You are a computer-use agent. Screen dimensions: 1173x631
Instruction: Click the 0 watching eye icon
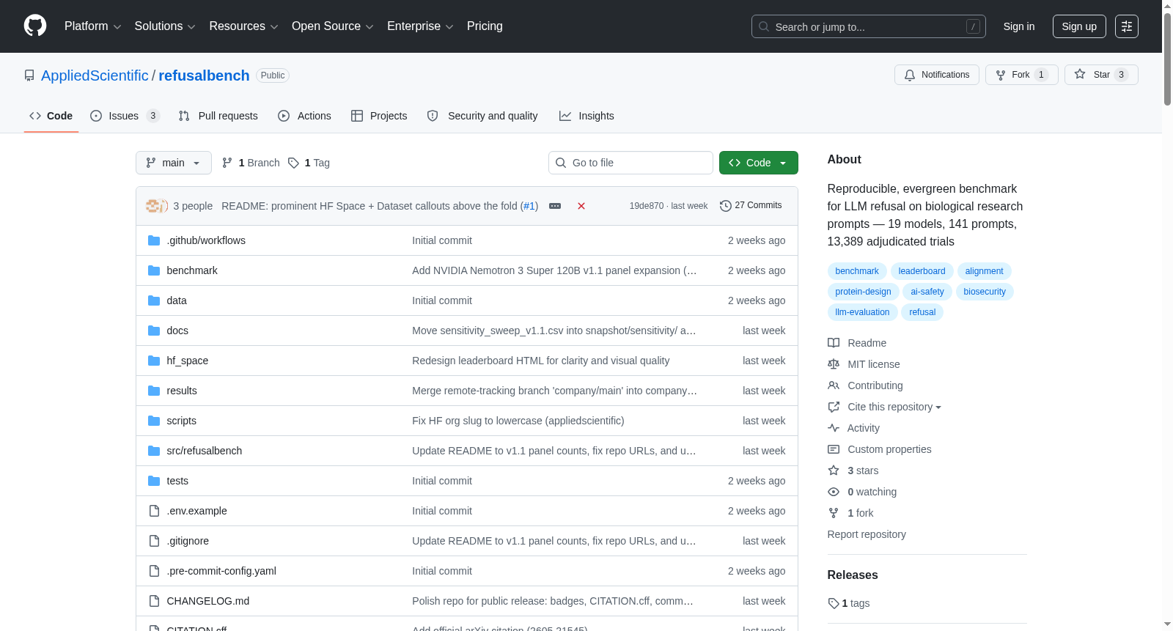click(834, 492)
